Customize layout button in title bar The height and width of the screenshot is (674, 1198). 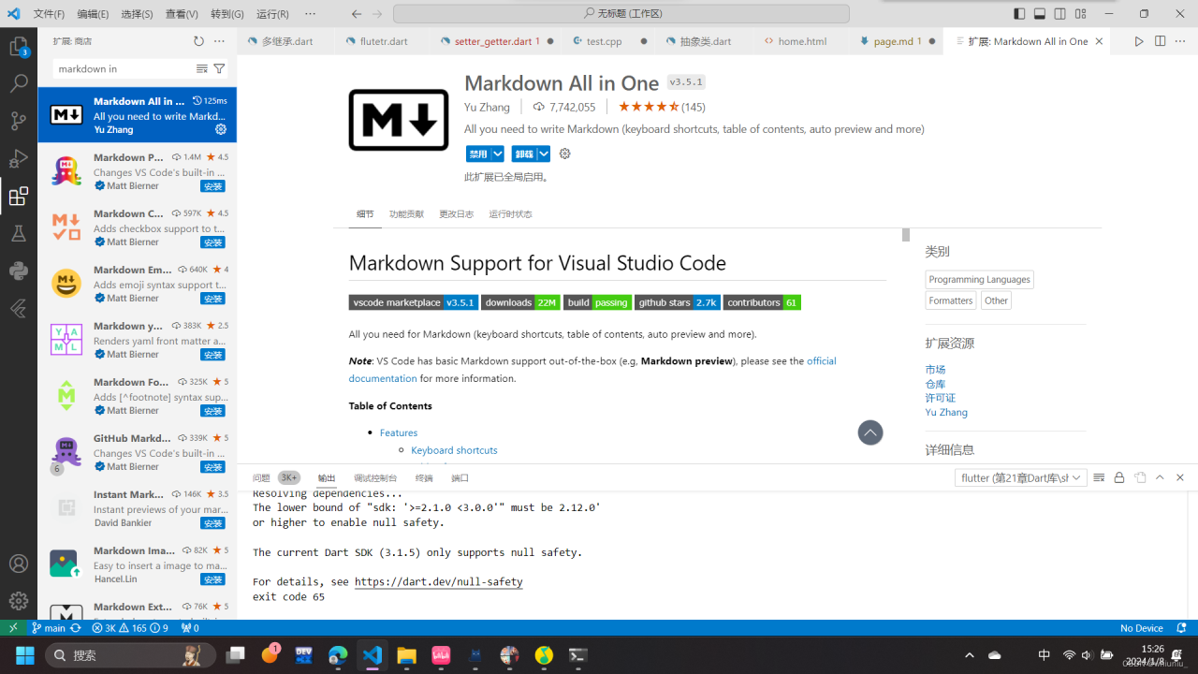[x=1081, y=14]
